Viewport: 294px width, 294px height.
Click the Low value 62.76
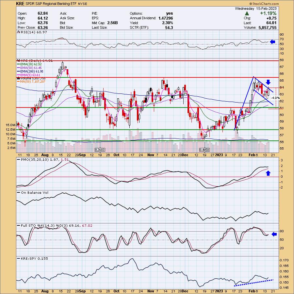click(x=43, y=23)
